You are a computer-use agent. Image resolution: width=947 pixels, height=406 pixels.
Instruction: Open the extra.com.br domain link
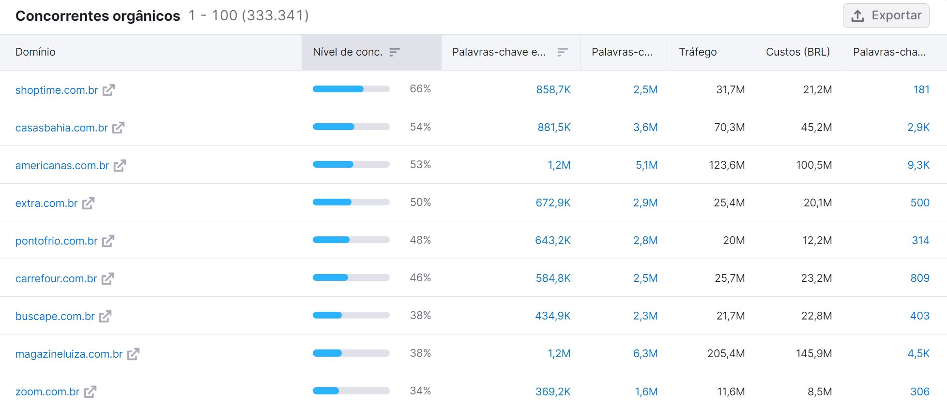(46, 203)
